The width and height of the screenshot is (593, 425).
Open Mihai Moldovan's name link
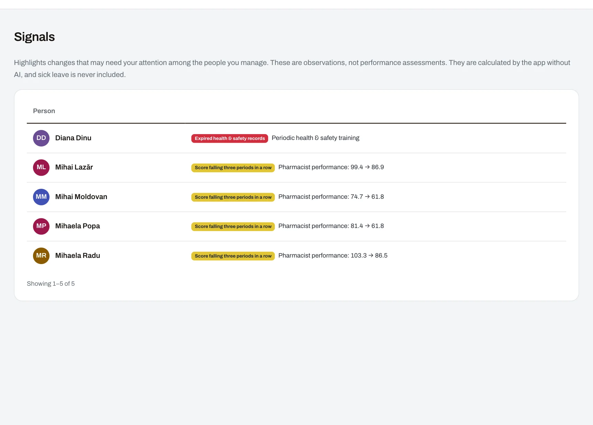81,197
